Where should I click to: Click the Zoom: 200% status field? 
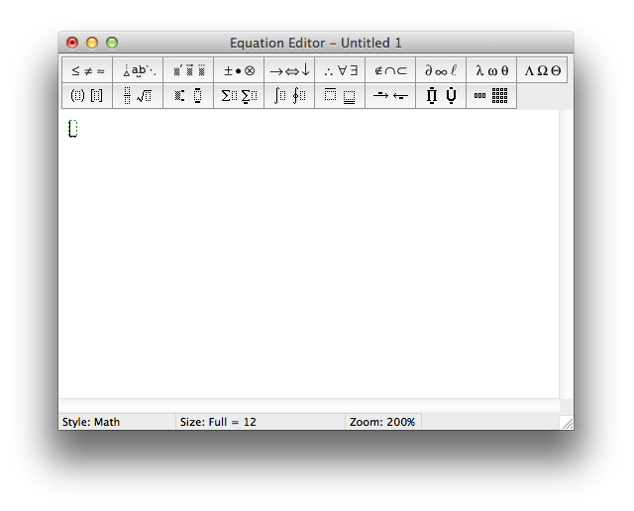click(x=383, y=422)
